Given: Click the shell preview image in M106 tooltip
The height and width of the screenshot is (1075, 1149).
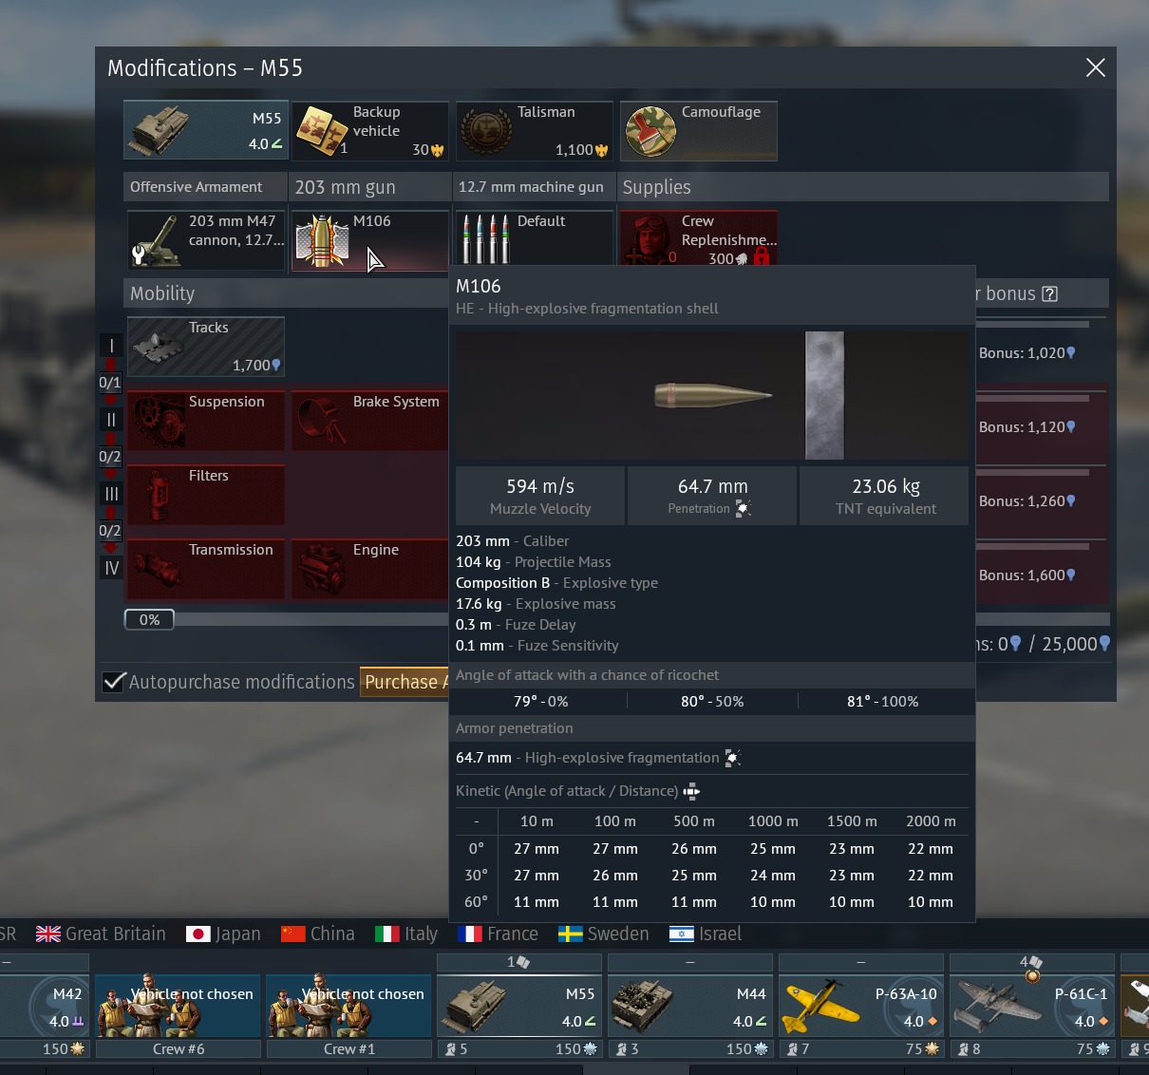Looking at the screenshot, I should (x=712, y=395).
